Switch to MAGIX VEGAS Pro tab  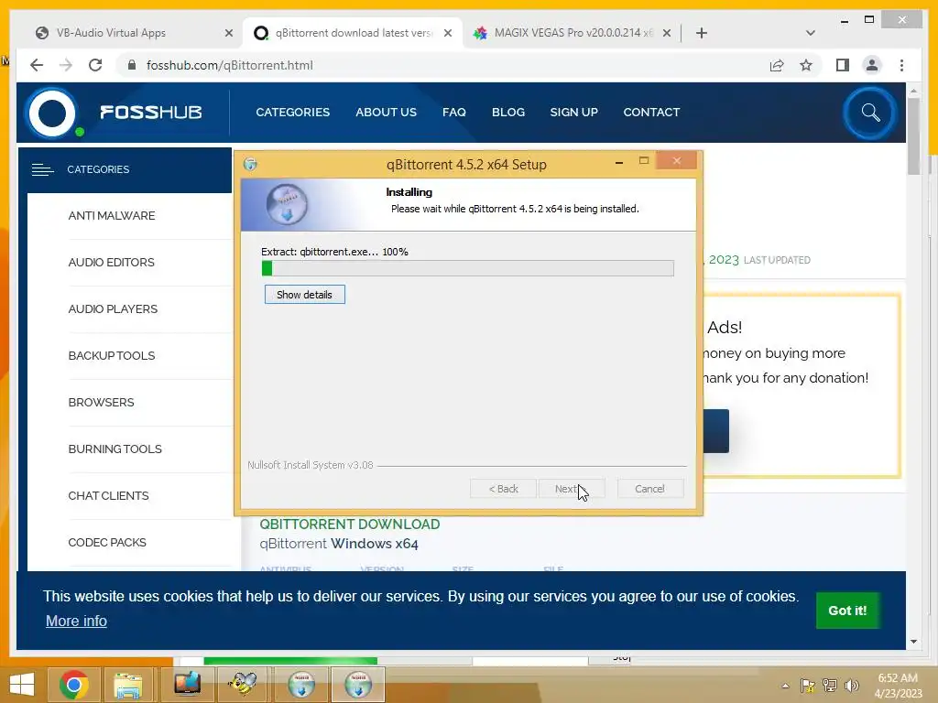pyautogui.click(x=573, y=33)
